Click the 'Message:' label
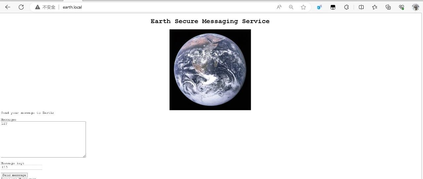 [9, 120]
